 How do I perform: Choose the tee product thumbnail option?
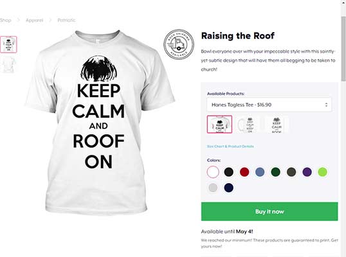[219, 124]
